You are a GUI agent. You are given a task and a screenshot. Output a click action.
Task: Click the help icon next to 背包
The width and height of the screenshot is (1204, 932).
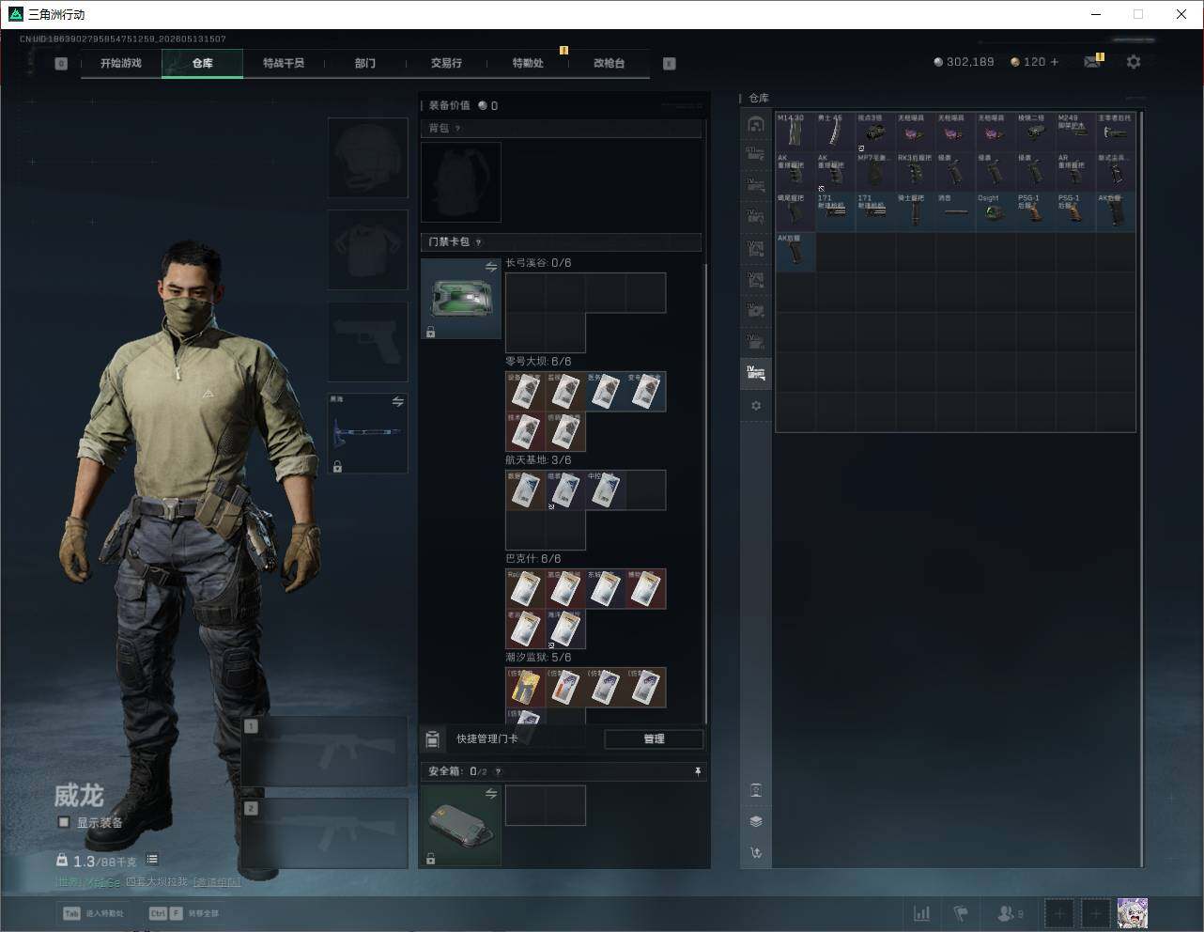(x=457, y=129)
